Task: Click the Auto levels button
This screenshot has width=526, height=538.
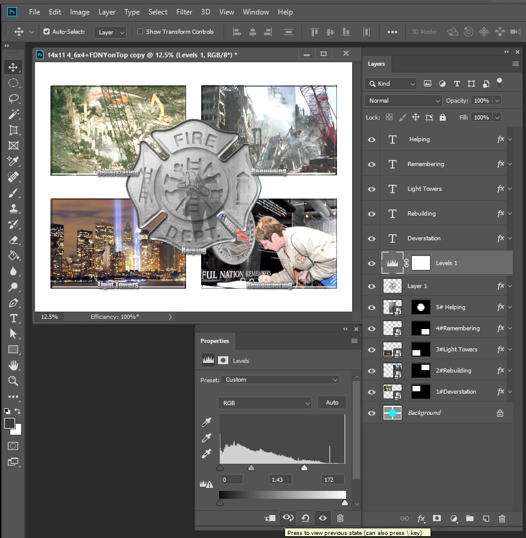Action: [x=332, y=403]
